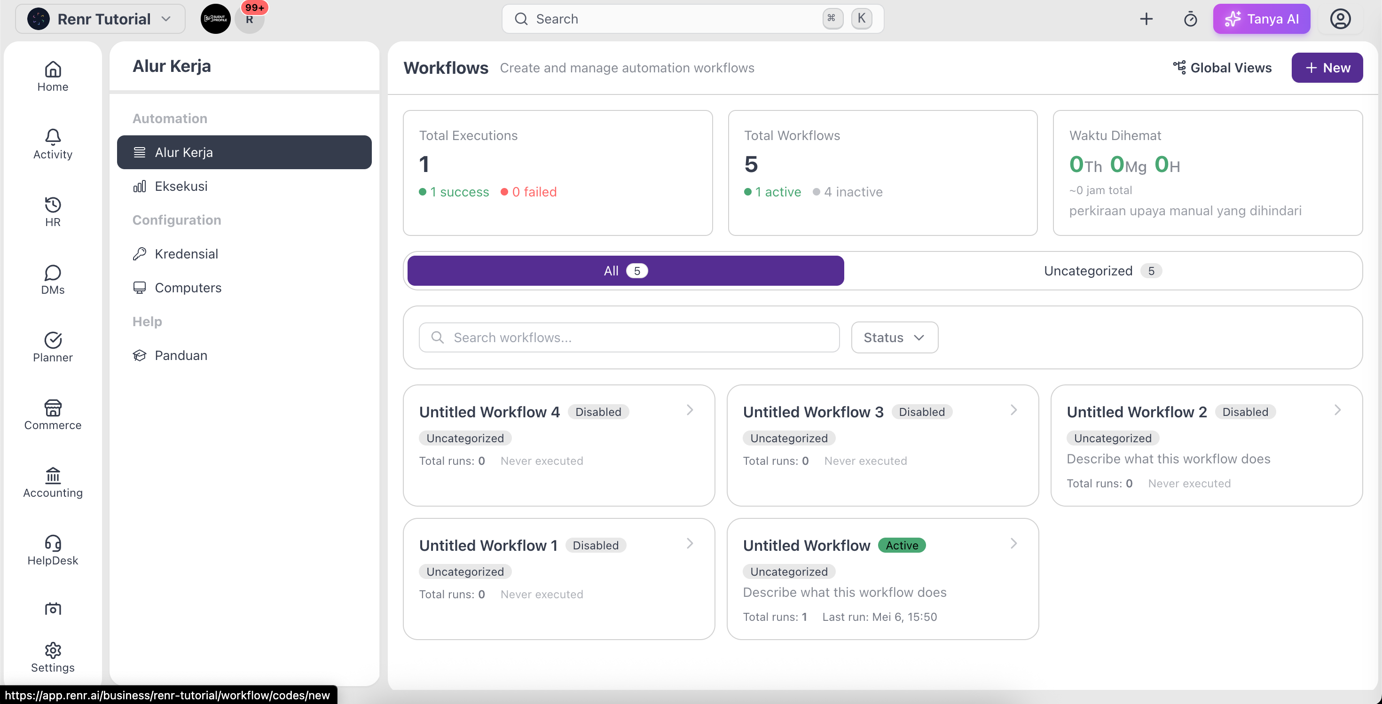The height and width of the screenshot is (704, 1382).
Task: Expand the Active Untitled Workflow chevron
Action: tap(1013, 543)
